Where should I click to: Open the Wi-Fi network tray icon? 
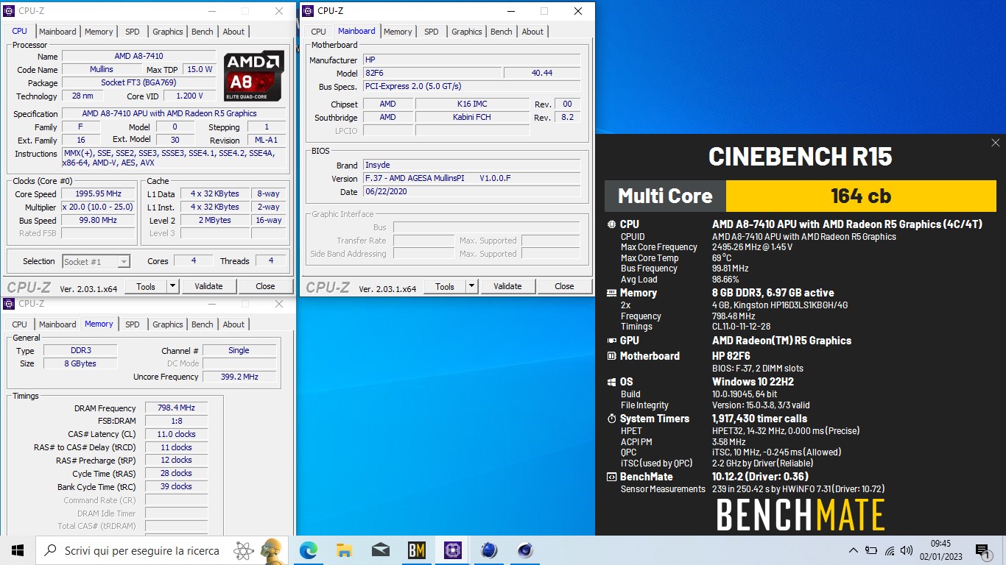coord(889,550)
